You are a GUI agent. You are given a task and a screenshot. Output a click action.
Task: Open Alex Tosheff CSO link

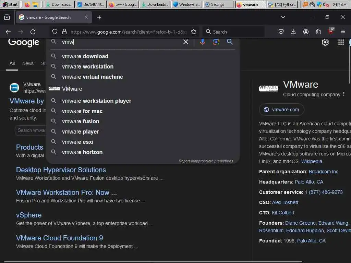pos(285,202)
